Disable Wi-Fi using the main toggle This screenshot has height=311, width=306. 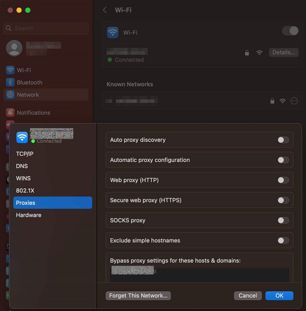coord(290,31)
